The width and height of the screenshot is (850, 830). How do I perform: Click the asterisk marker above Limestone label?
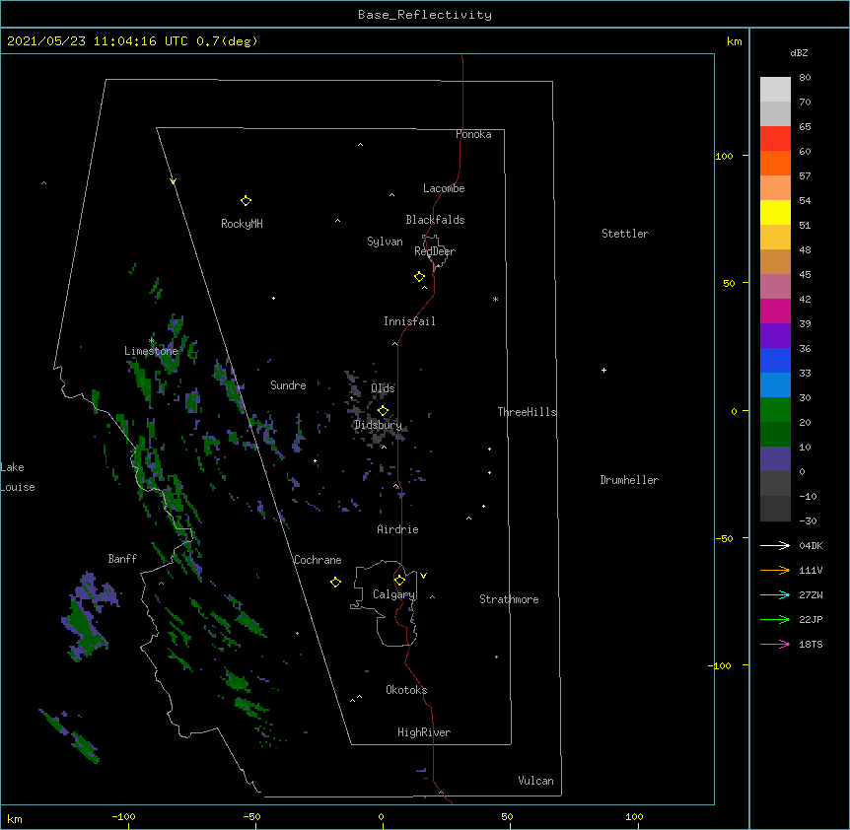pyautogui.click(x=151, y=341)
